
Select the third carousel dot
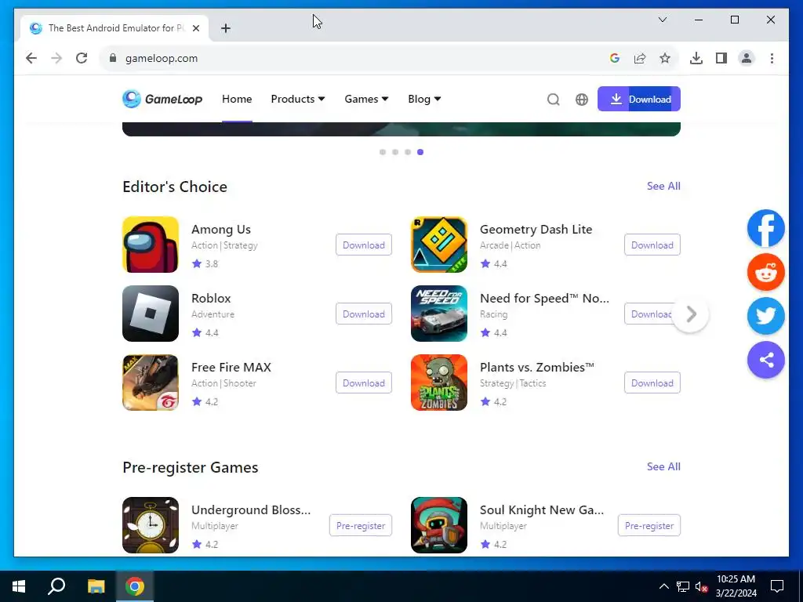coord(408,152)
